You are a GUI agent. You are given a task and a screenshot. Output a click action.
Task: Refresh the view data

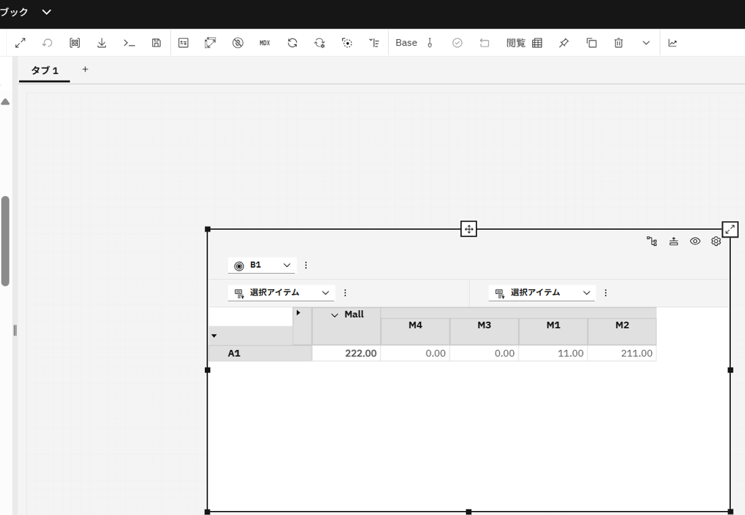click(292, 43)
